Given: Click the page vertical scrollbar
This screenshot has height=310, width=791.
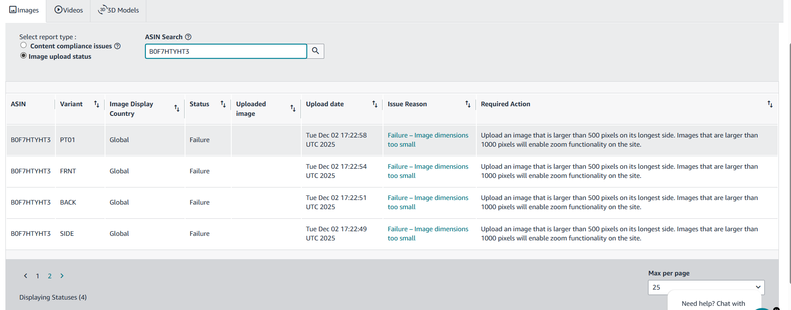Looking at the screenshot, I should (x=790, y=162).
